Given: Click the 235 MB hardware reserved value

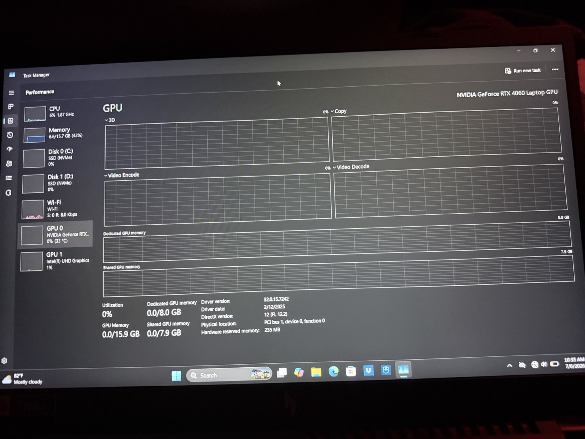Looking at the screenshot, I should click(x=272, y=330).
